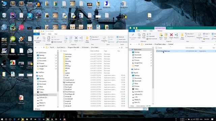This screenshot has height=121, width=216.
Task: Click Pin to Quick access in DriverTalent window
Action: click(37, 40)
